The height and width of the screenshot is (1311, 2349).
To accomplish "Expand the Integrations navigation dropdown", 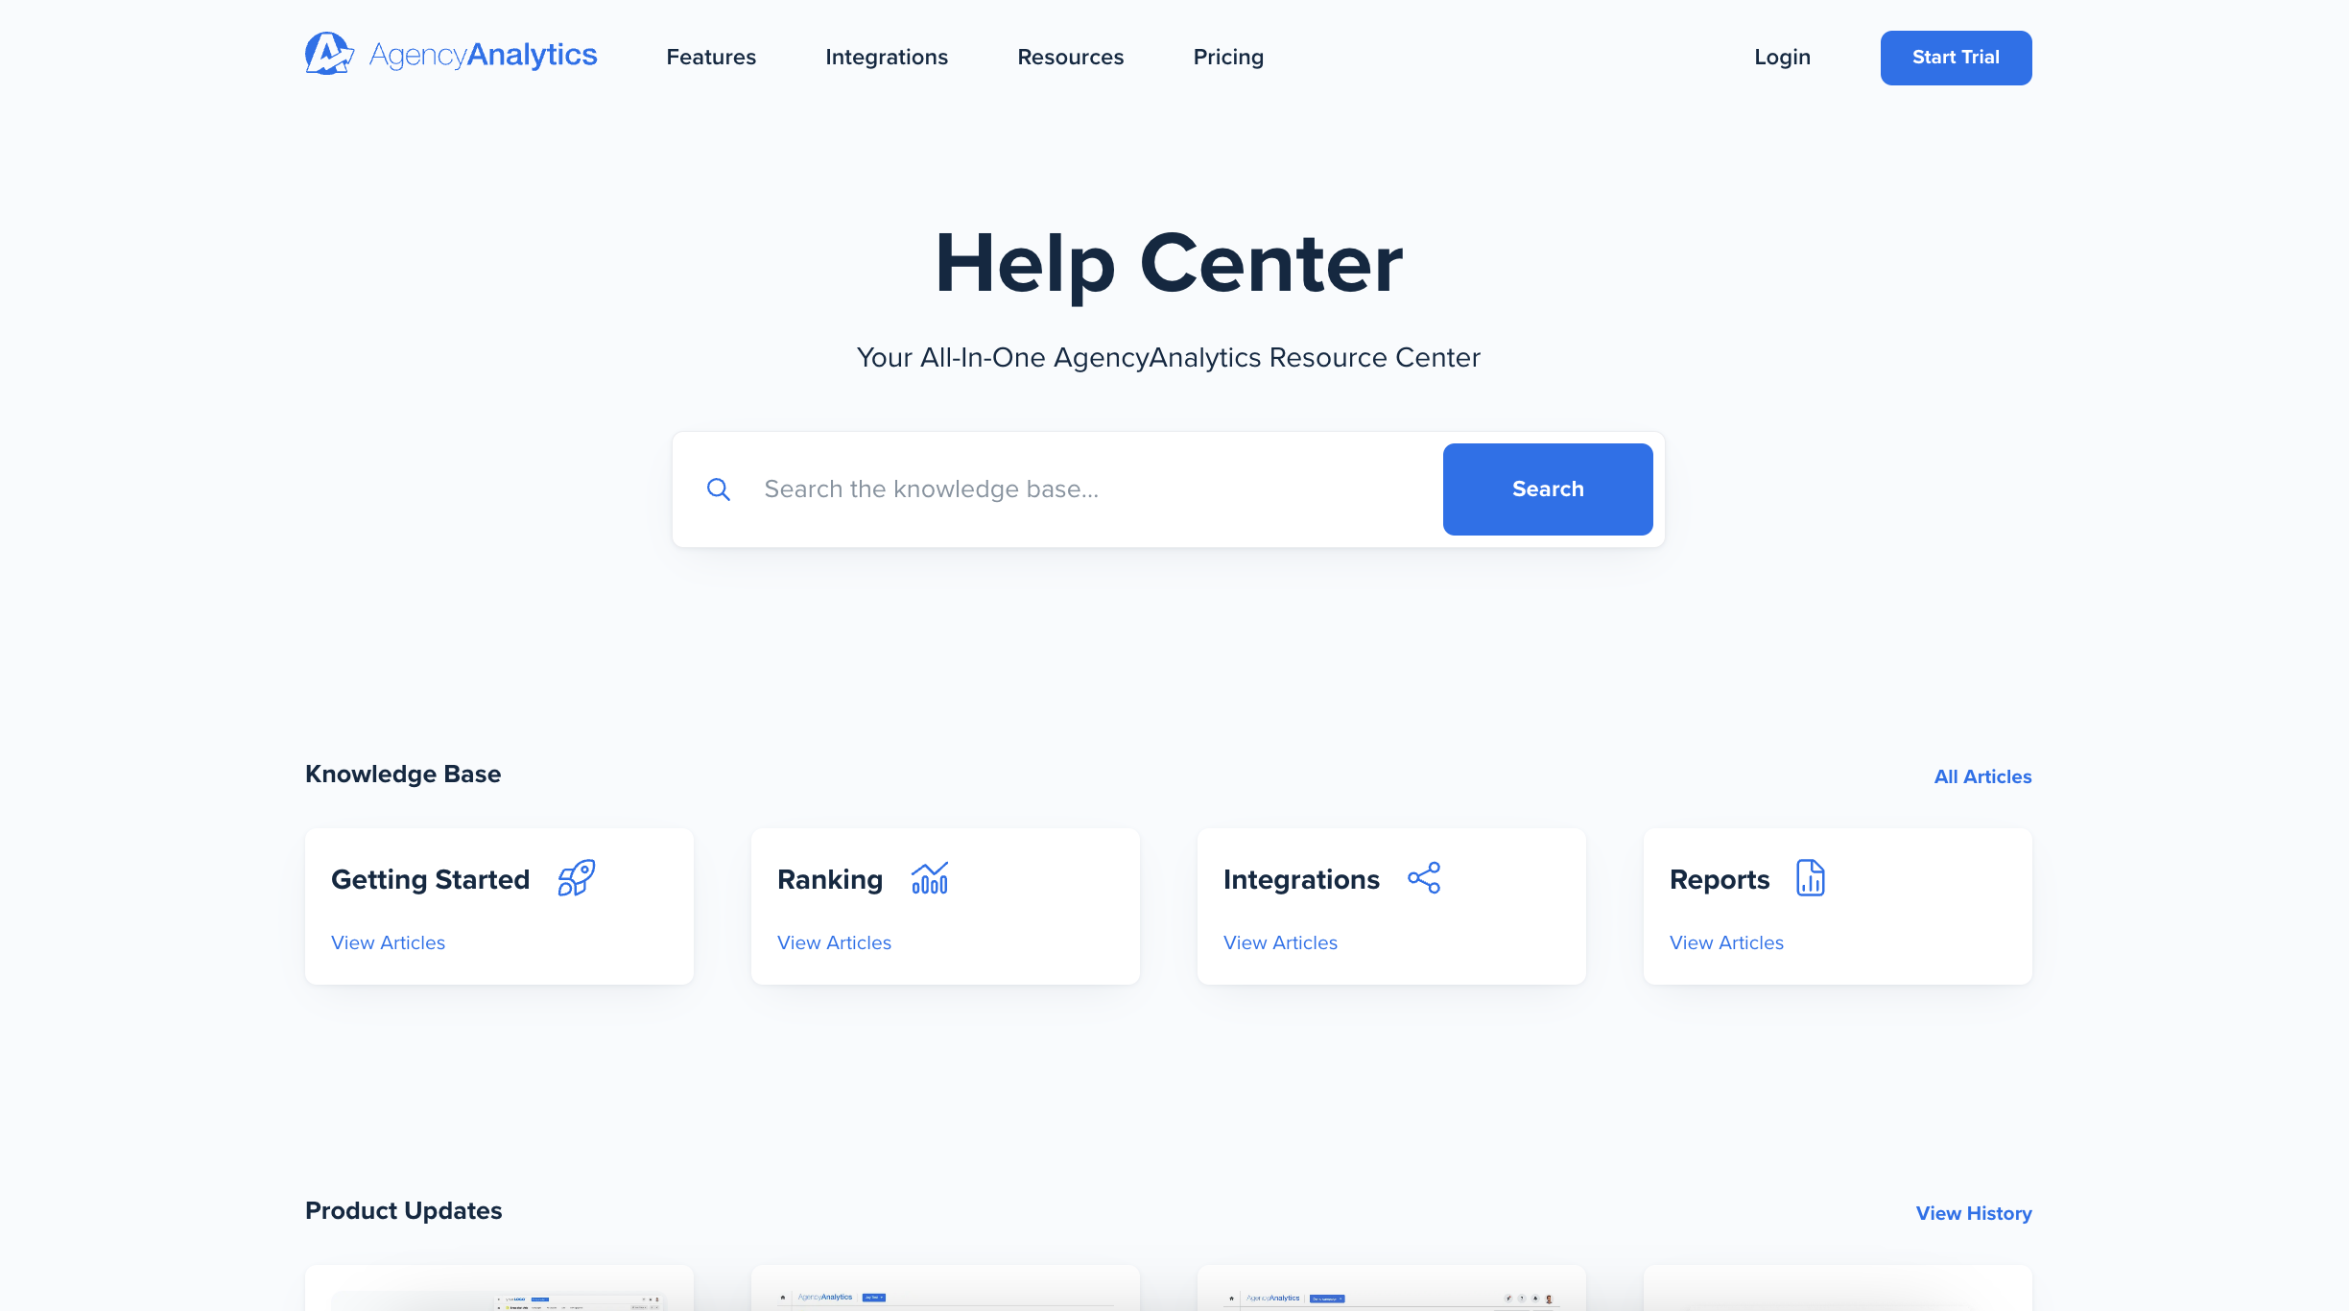I will pos(886,57).
